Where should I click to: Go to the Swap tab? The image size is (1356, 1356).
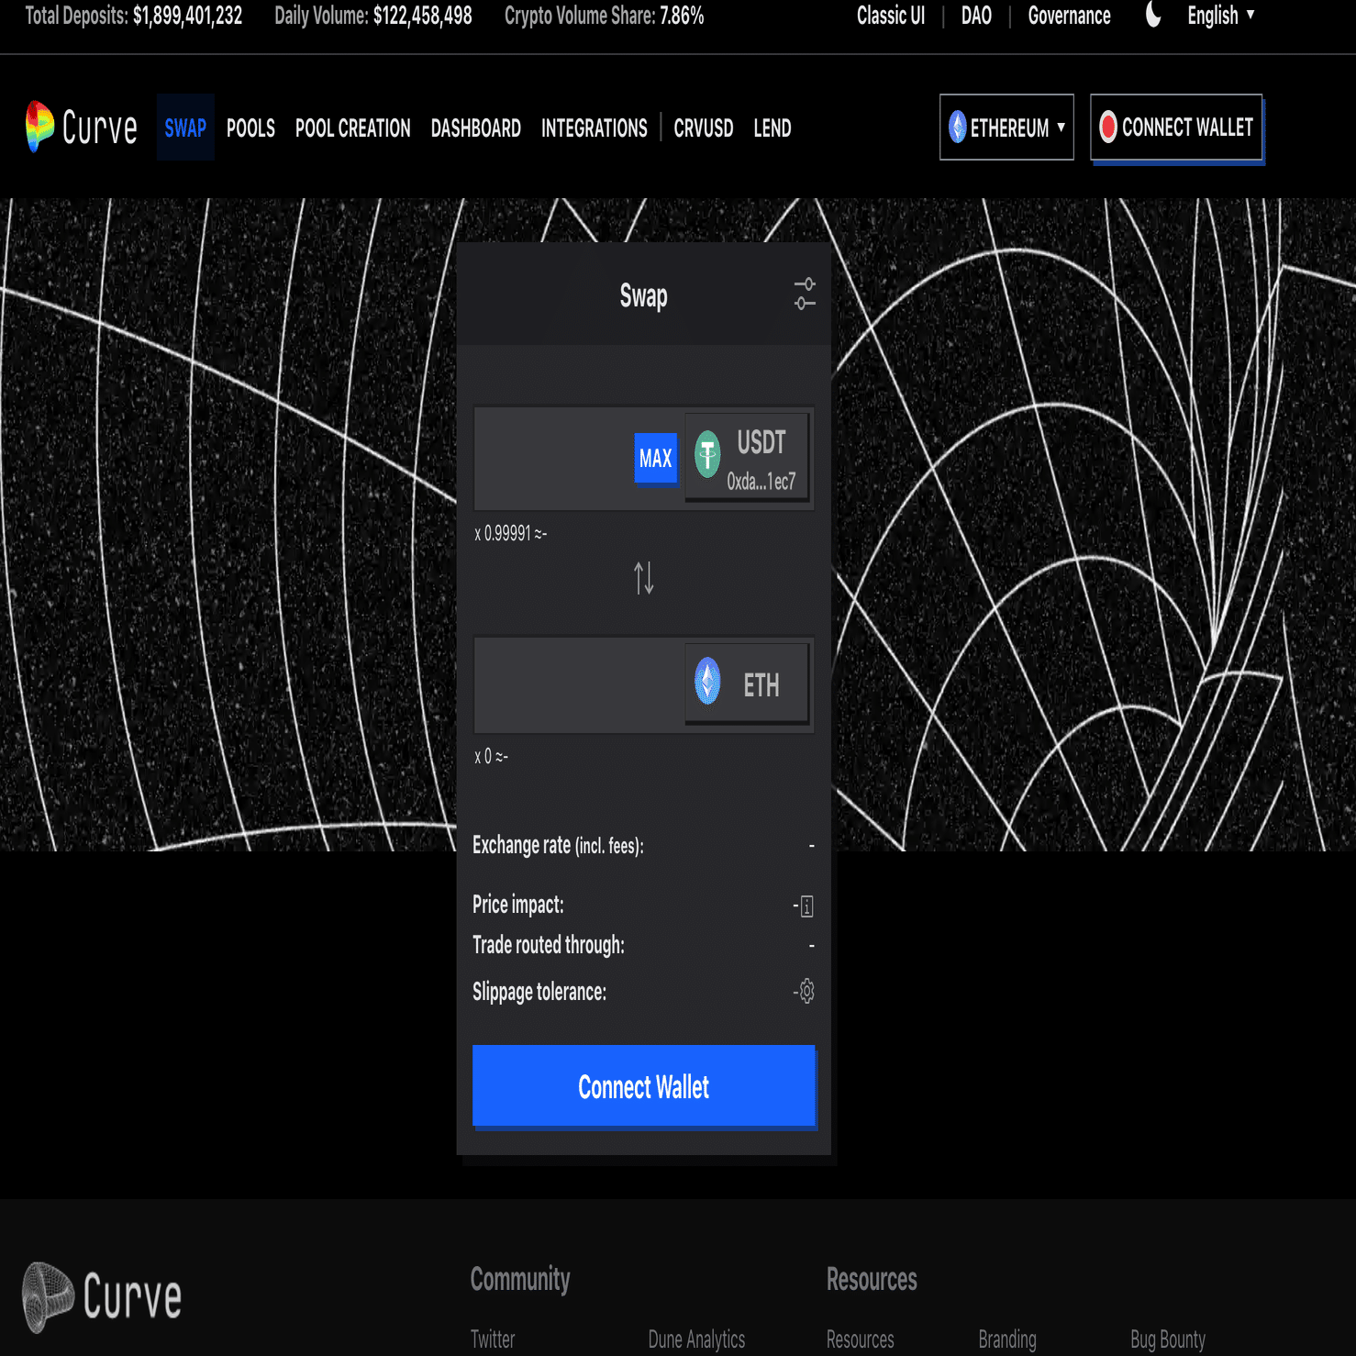[x=185, y=128]
